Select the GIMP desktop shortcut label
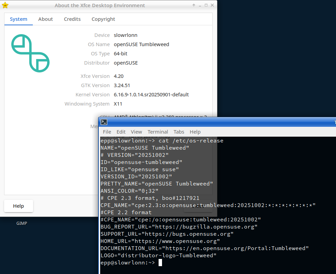336x274 pixels. (22, 223)
